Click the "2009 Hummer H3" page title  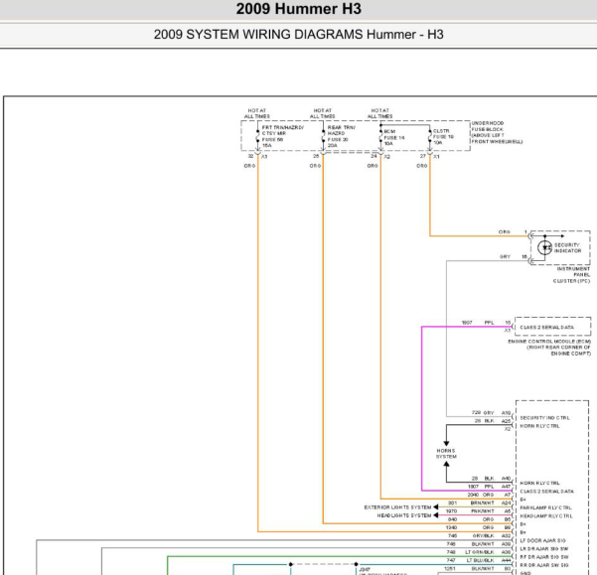coord(298,9)
